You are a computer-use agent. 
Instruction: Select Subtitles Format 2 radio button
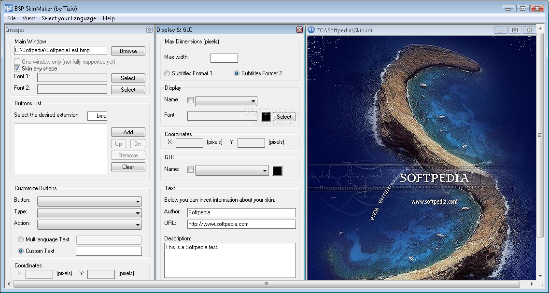pos(237,73)
